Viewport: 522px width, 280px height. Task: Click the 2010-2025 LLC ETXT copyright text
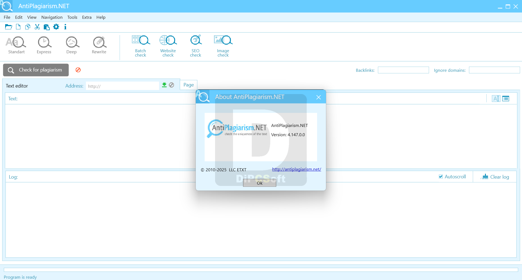coord(223,170)
